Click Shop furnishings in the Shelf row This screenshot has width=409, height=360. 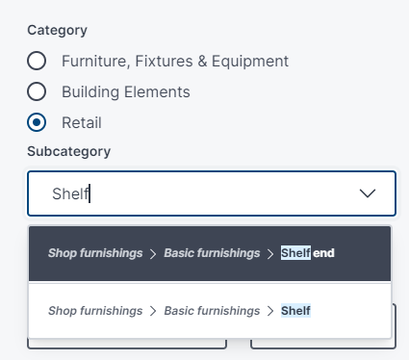click(95, 311)
